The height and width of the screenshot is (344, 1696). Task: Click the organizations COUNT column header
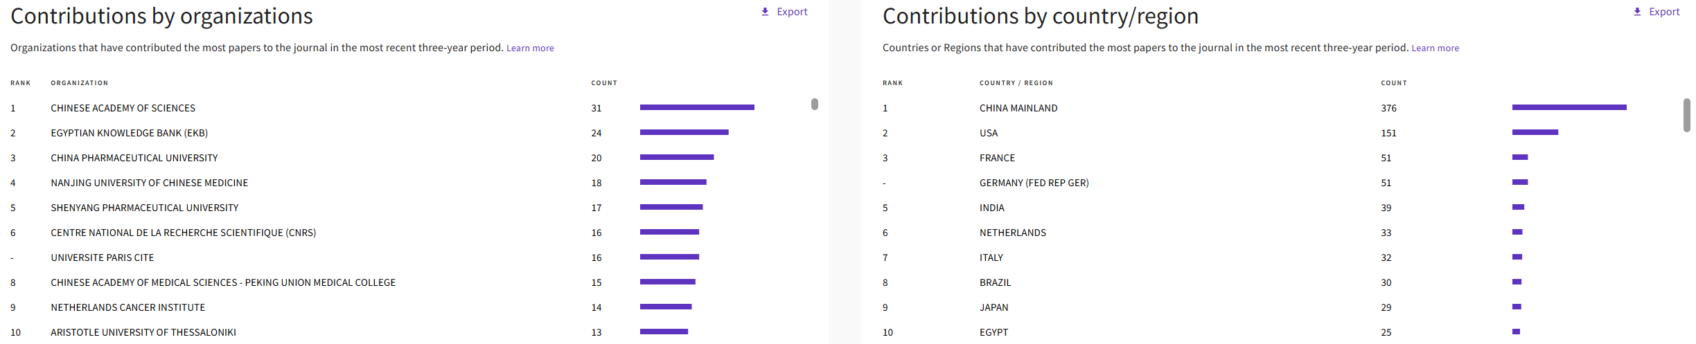(604, 83)
